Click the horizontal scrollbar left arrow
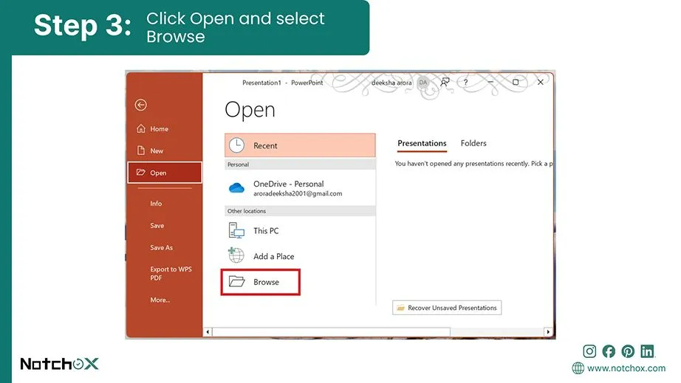The image size is (681, 383). 208,332
